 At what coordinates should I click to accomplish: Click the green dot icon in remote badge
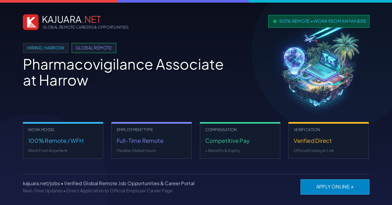tap(275, 21)
